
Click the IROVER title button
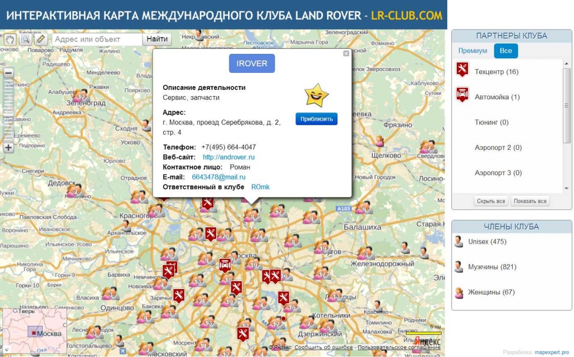(x=252, y=63)
